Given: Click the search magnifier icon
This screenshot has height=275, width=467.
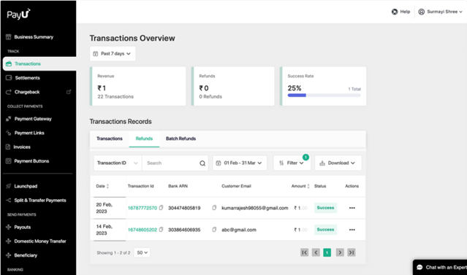Looking at the screenshot, I should click(202, 163).
